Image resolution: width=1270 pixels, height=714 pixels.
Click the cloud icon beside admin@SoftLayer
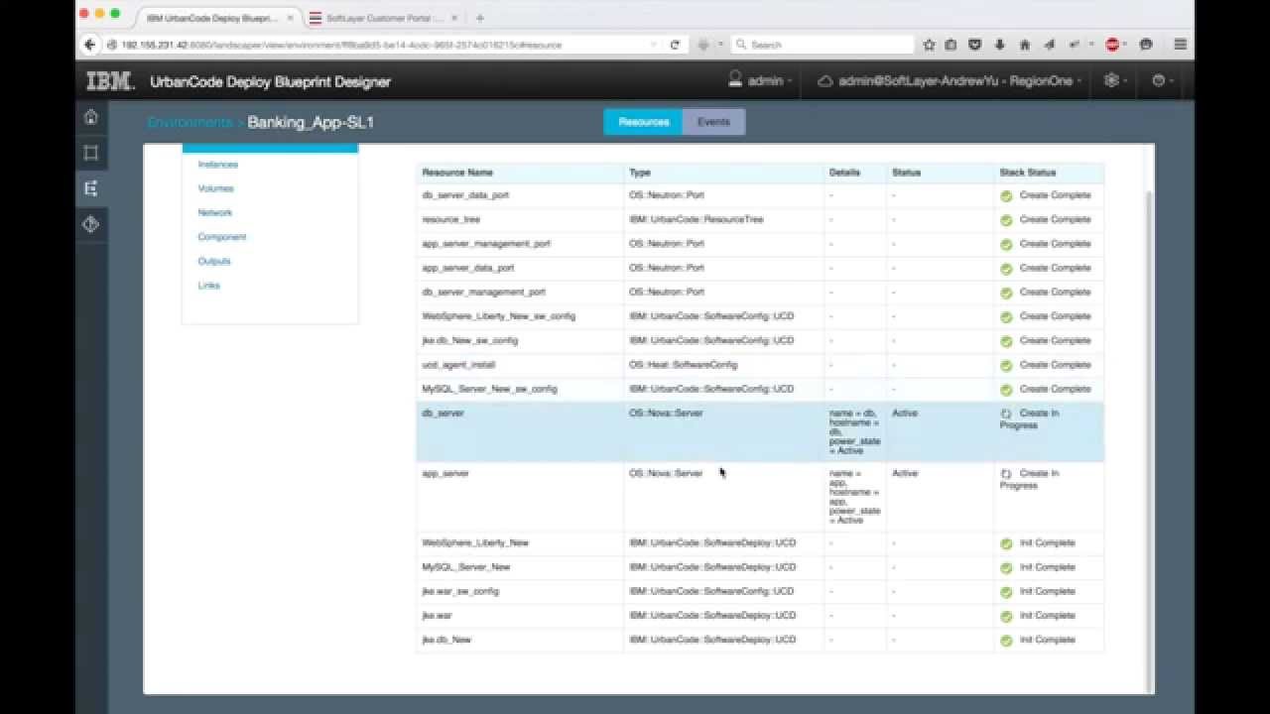pos(825,81)
